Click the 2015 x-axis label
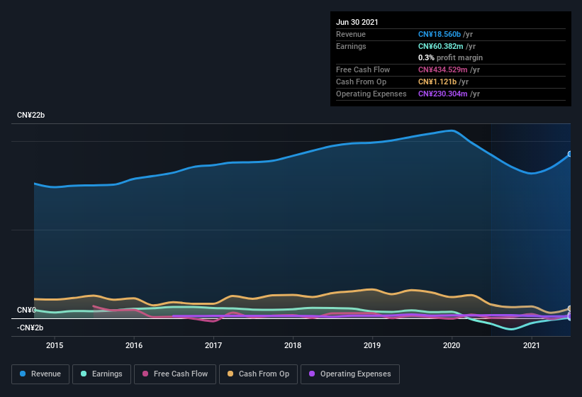The height and width of the screenshot is (397, 582). pyautogui.click(x=55, y=345)
